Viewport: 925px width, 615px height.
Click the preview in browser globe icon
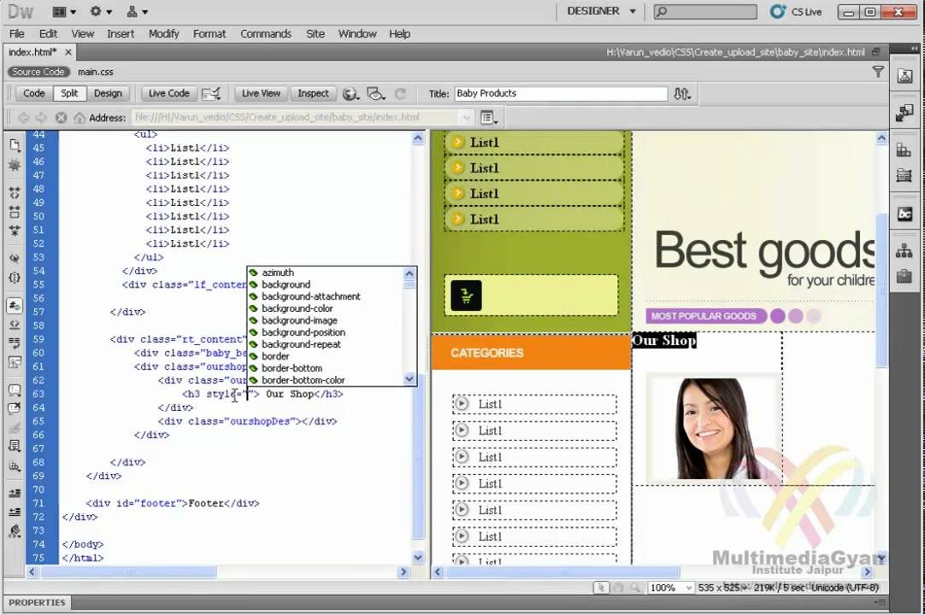(351, 94)
